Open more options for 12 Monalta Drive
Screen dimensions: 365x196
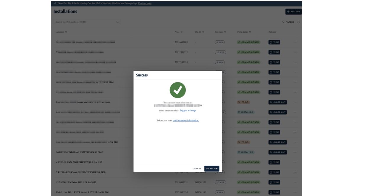295,182
